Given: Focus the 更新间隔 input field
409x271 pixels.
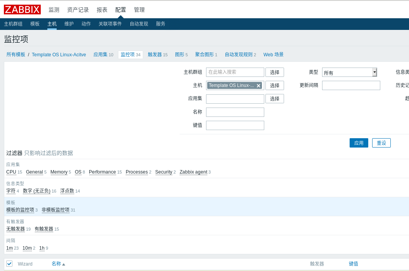Looking at the screenshot, I should (351, 85).
